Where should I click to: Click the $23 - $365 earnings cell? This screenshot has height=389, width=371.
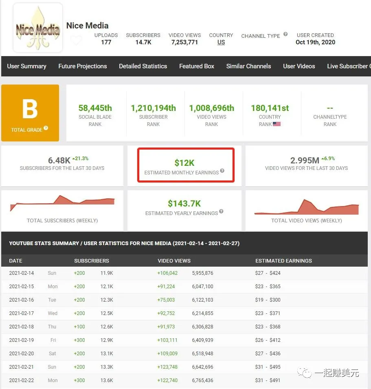(x=268, y=287)
